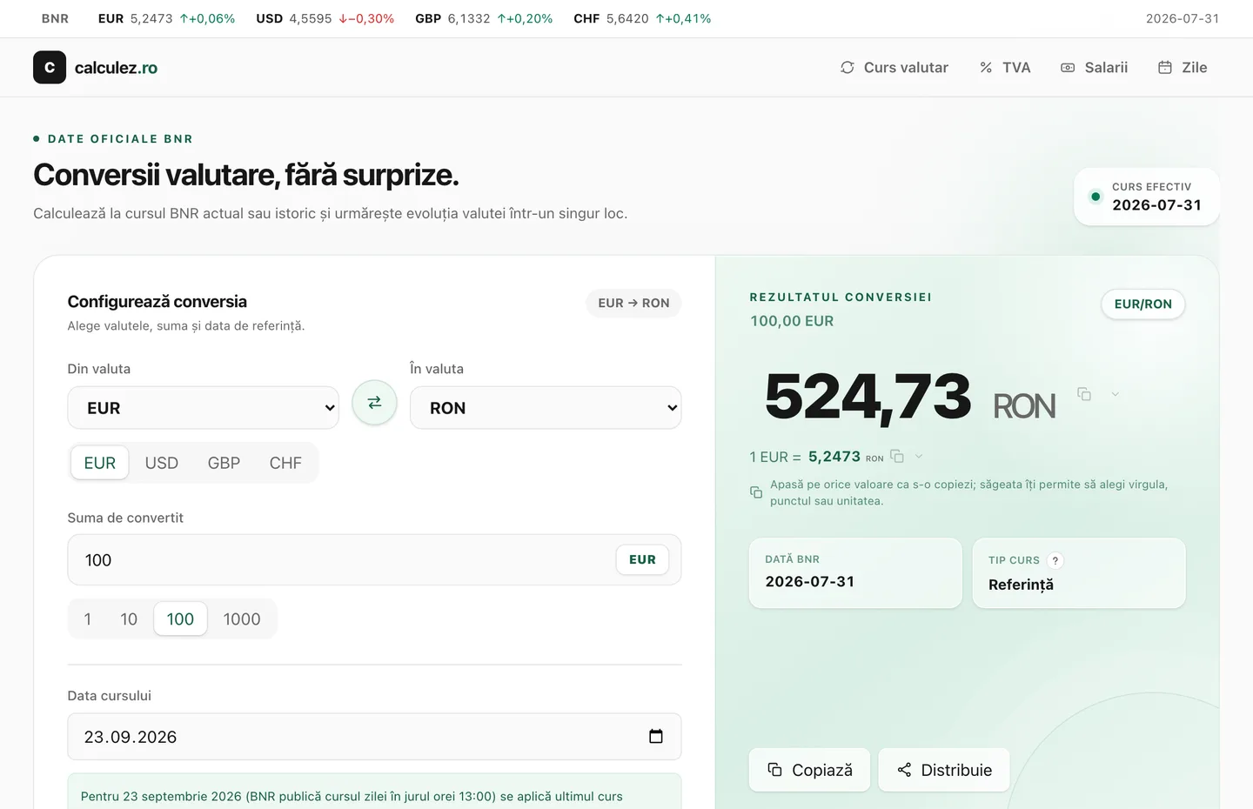This screenshot has width=1253, height=809.
Task: Swap the source and target currencies
Action: pyautogui.click(x=374, y=403)
